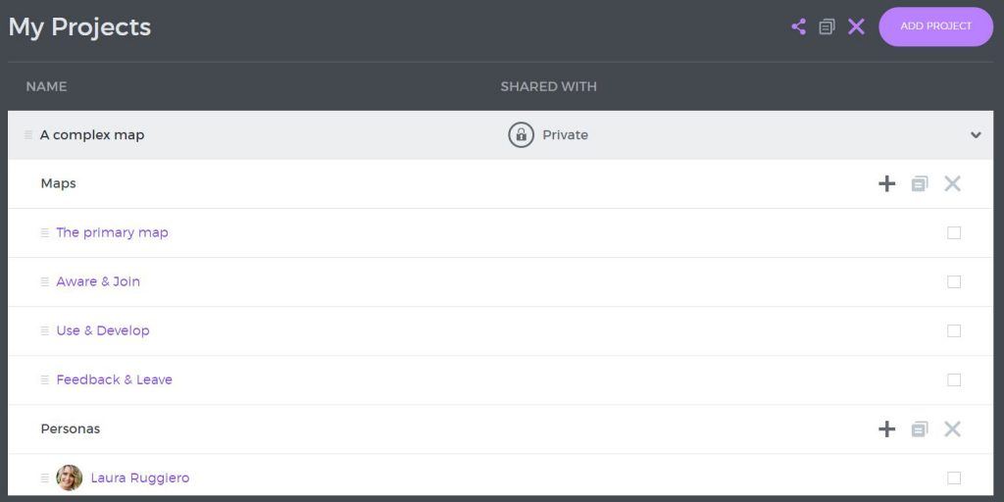This screenshot has height=502, width=1004.
Task: Tick the Aware & Join checkbox
Action: click(954, 281)
